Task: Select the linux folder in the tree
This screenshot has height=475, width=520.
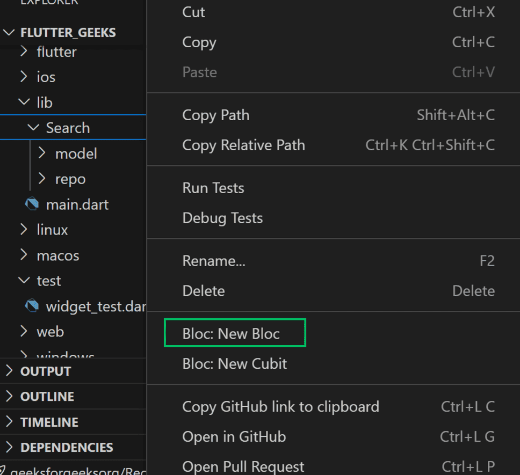Action: point(52,230)
